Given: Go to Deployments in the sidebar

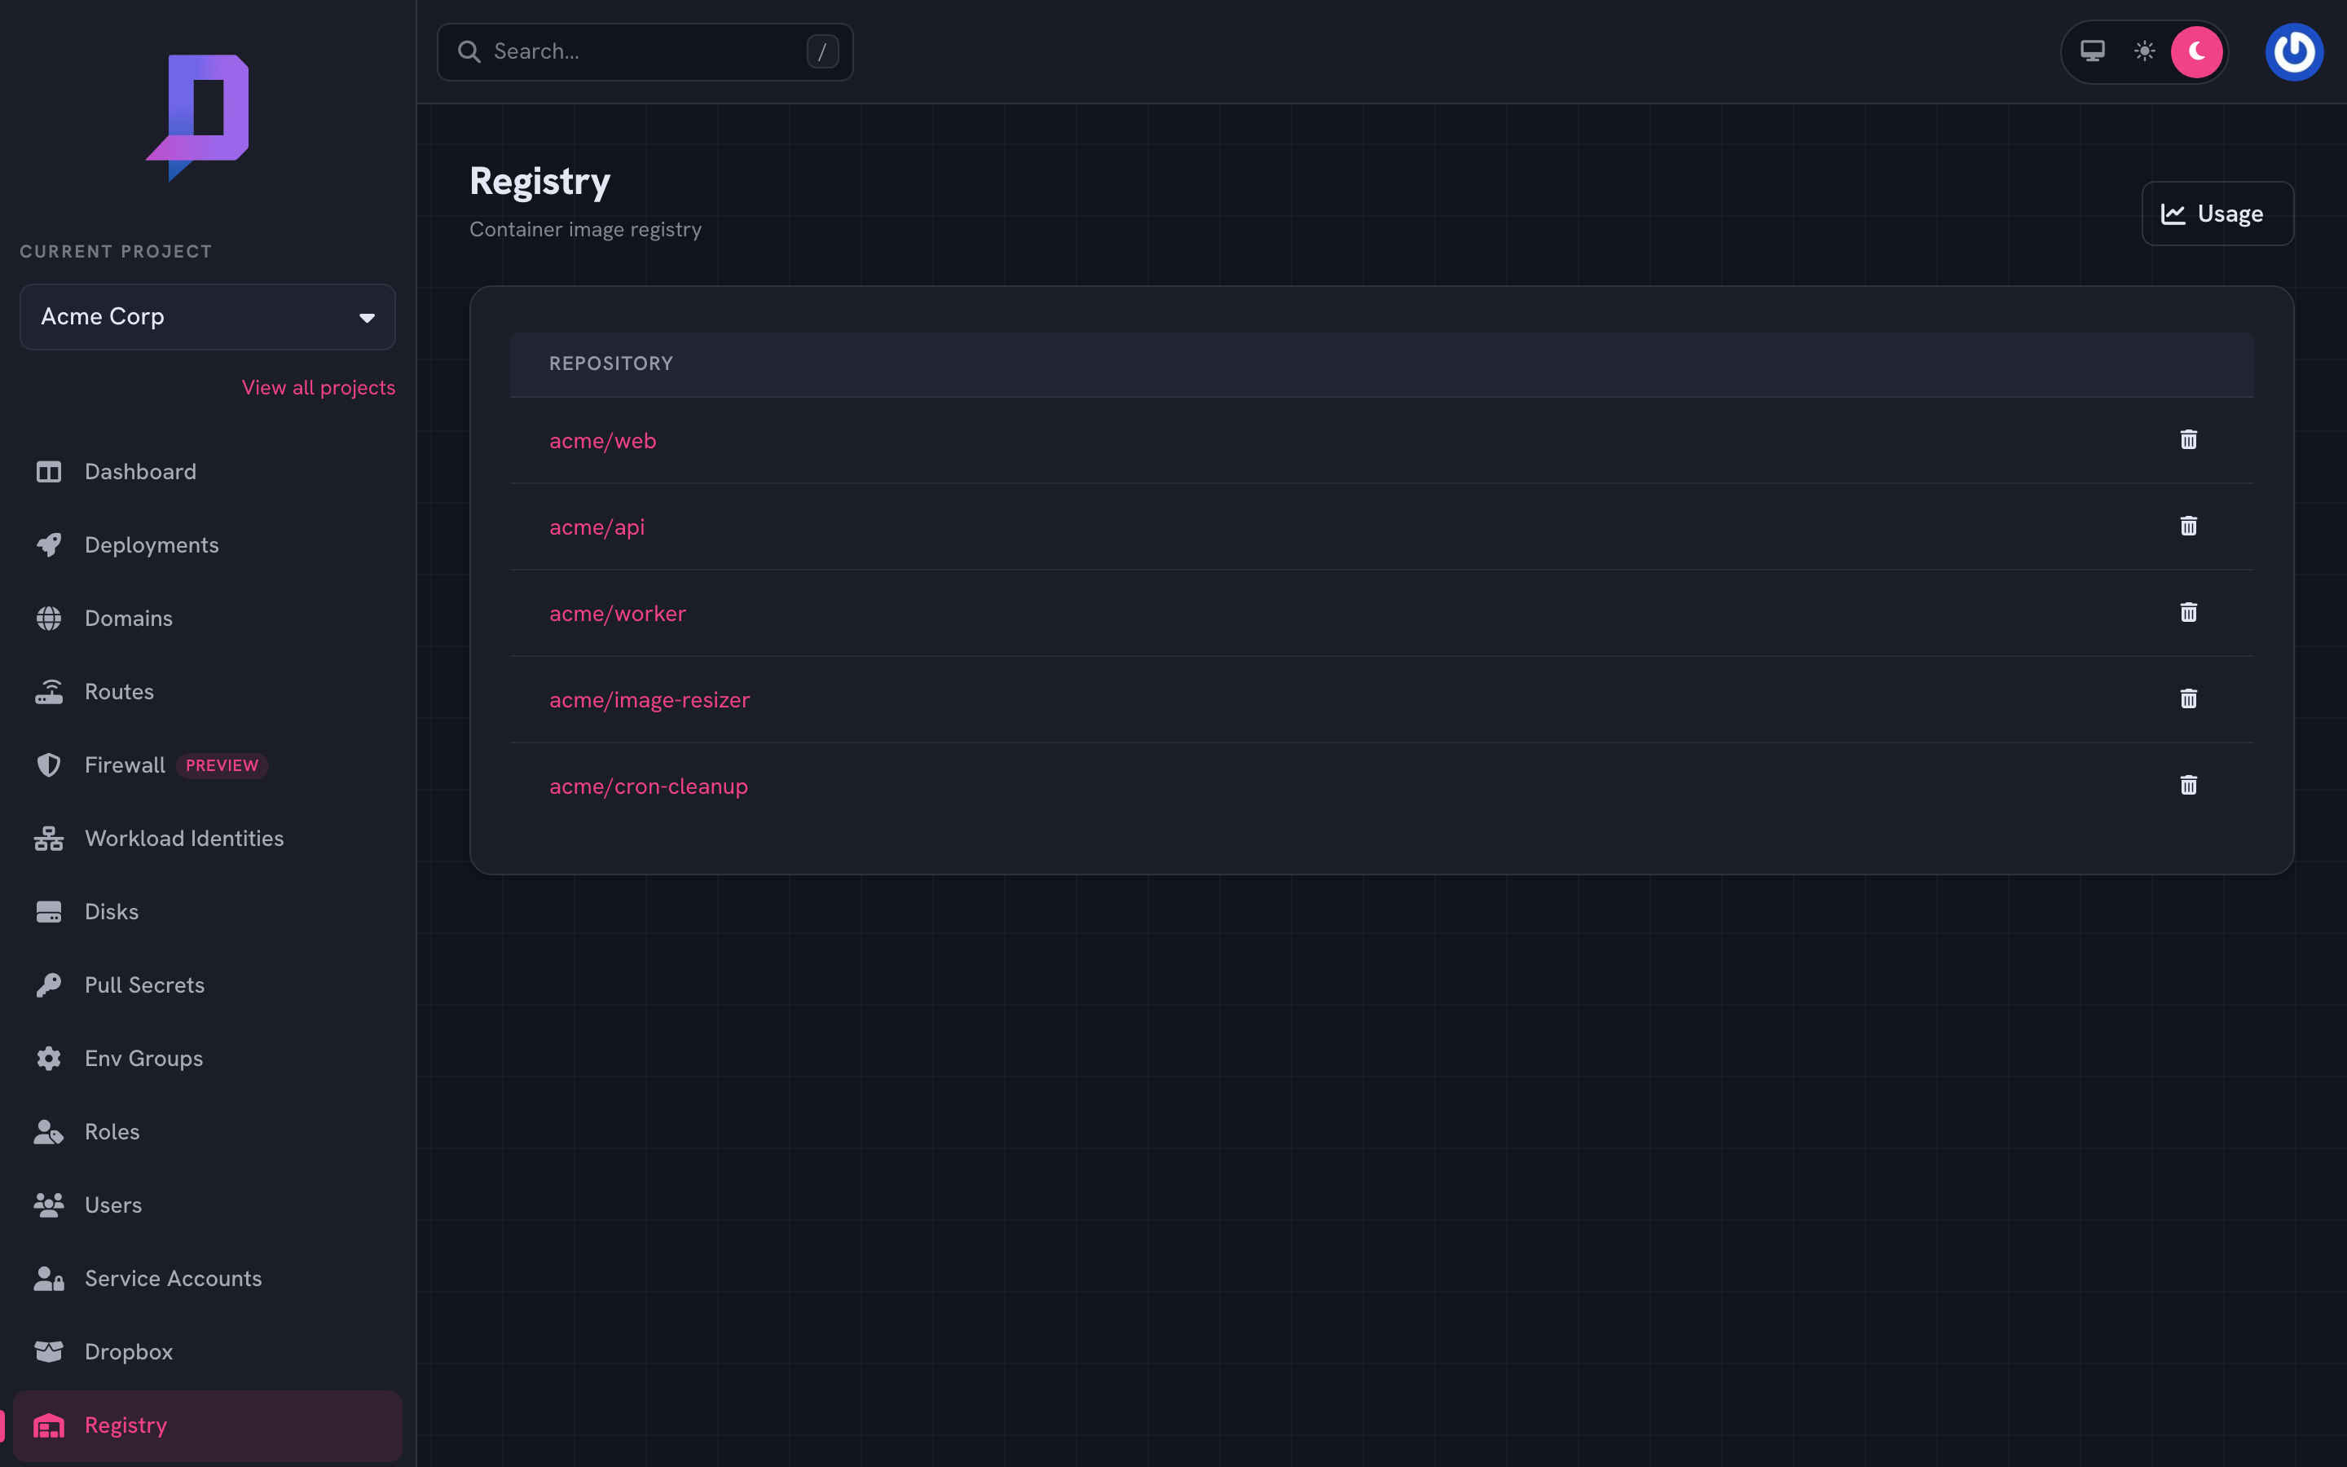Looking at the screenshot, I should click(x=206, y=545).
